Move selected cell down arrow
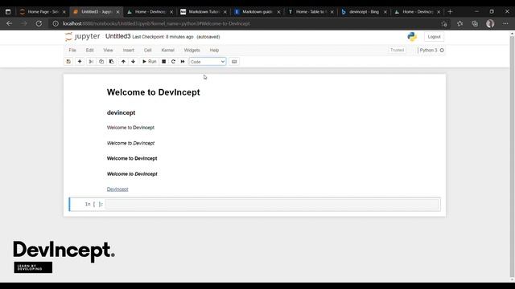515x289 pixels. point(133,62)
